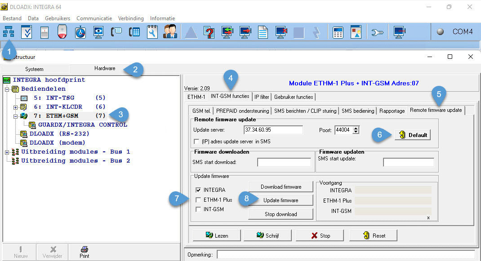Viewport: 481px width, 261px height.
Task: Click the phone with message bubble icon
Action: pos(116,32)
